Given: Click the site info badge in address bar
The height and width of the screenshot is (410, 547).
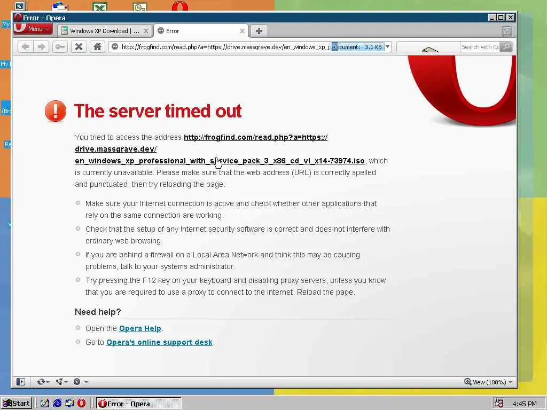Looking at the screenshot, I should pyautogui.click(x=115, y=47).
